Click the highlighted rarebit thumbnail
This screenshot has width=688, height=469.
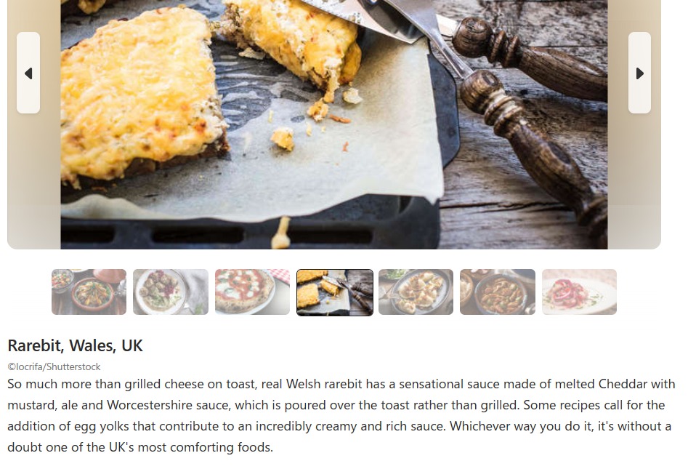[335, 292]
